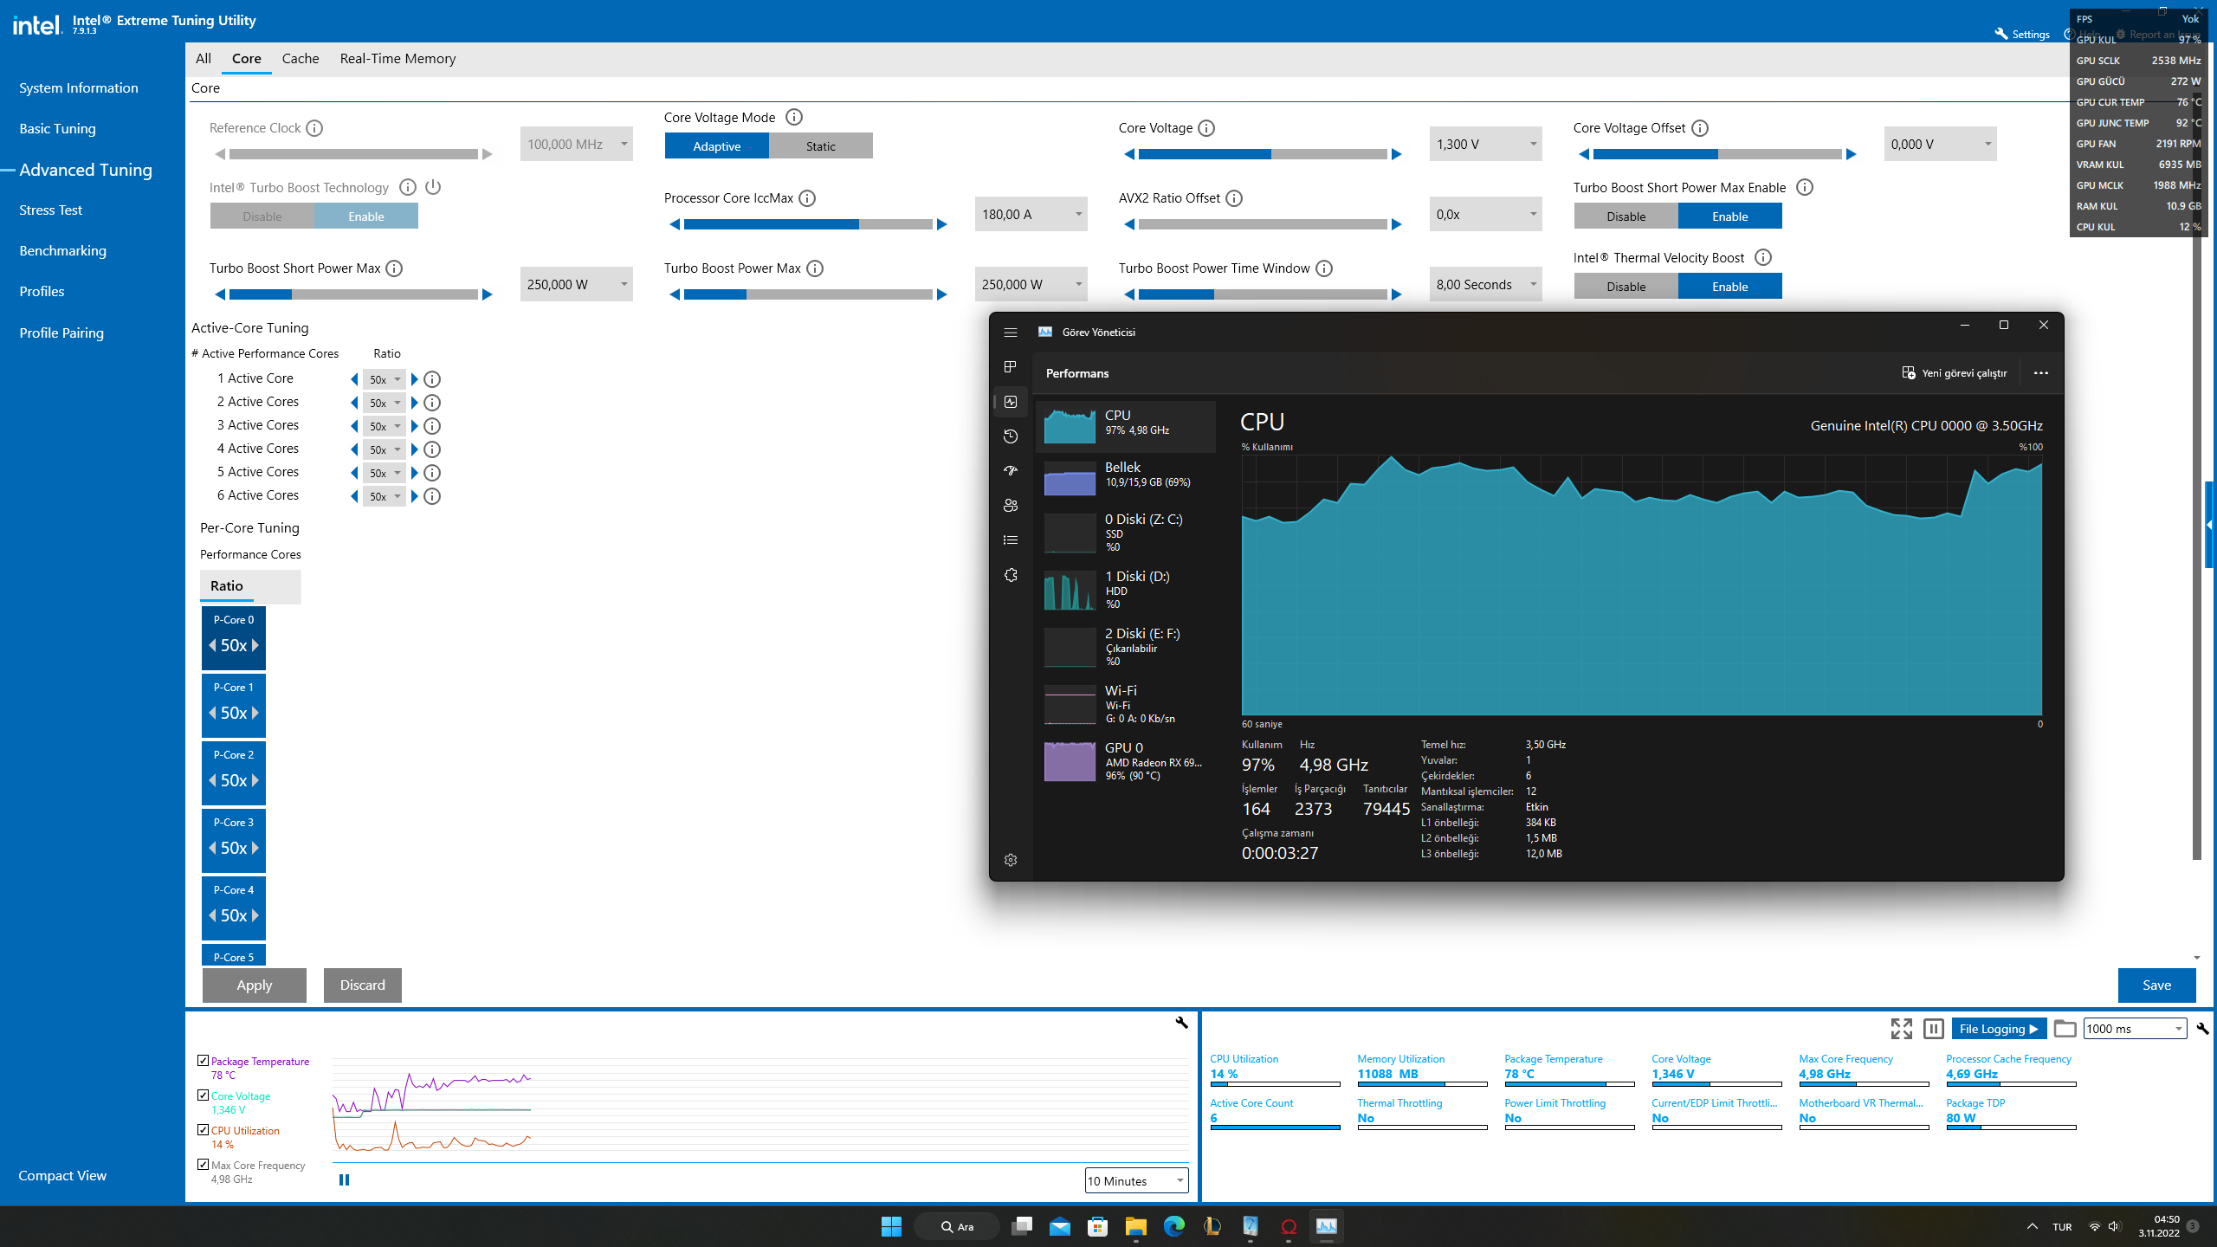Open the 10 Minutes time range dropdown
The image size is (2217, 1247).
(1136, 1181)
